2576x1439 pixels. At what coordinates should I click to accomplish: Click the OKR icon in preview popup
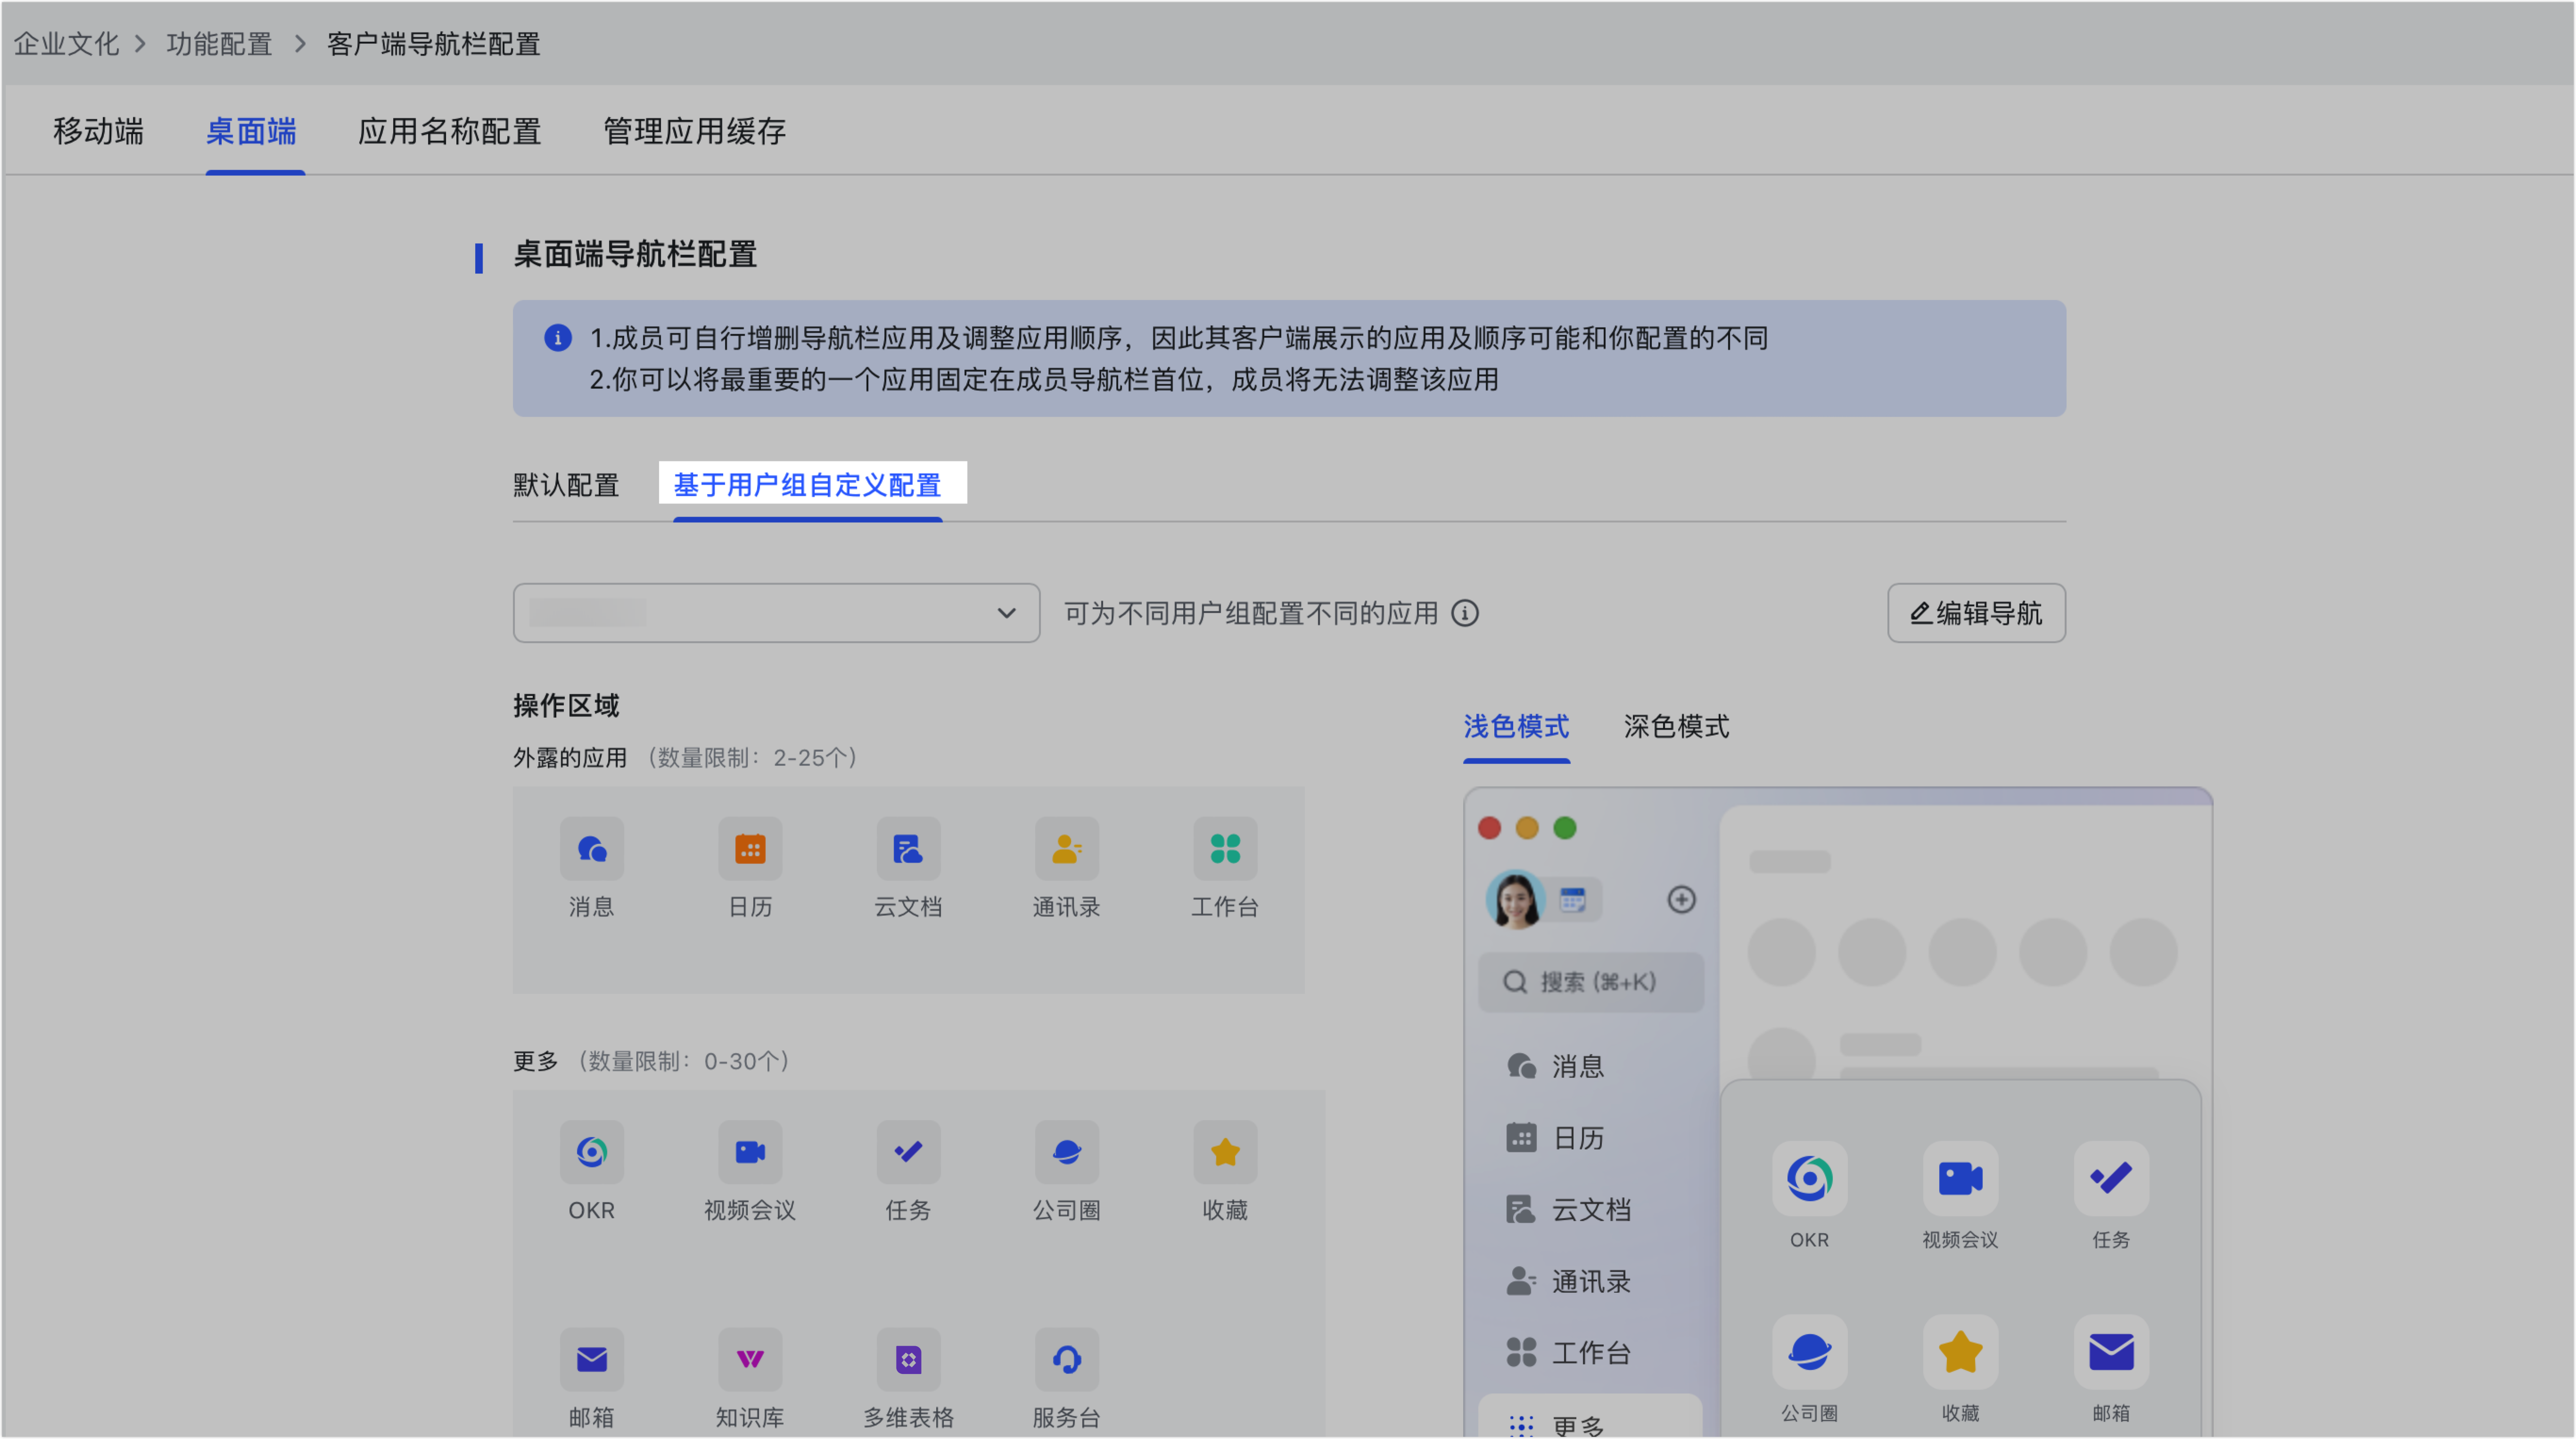point(1809,1178)
